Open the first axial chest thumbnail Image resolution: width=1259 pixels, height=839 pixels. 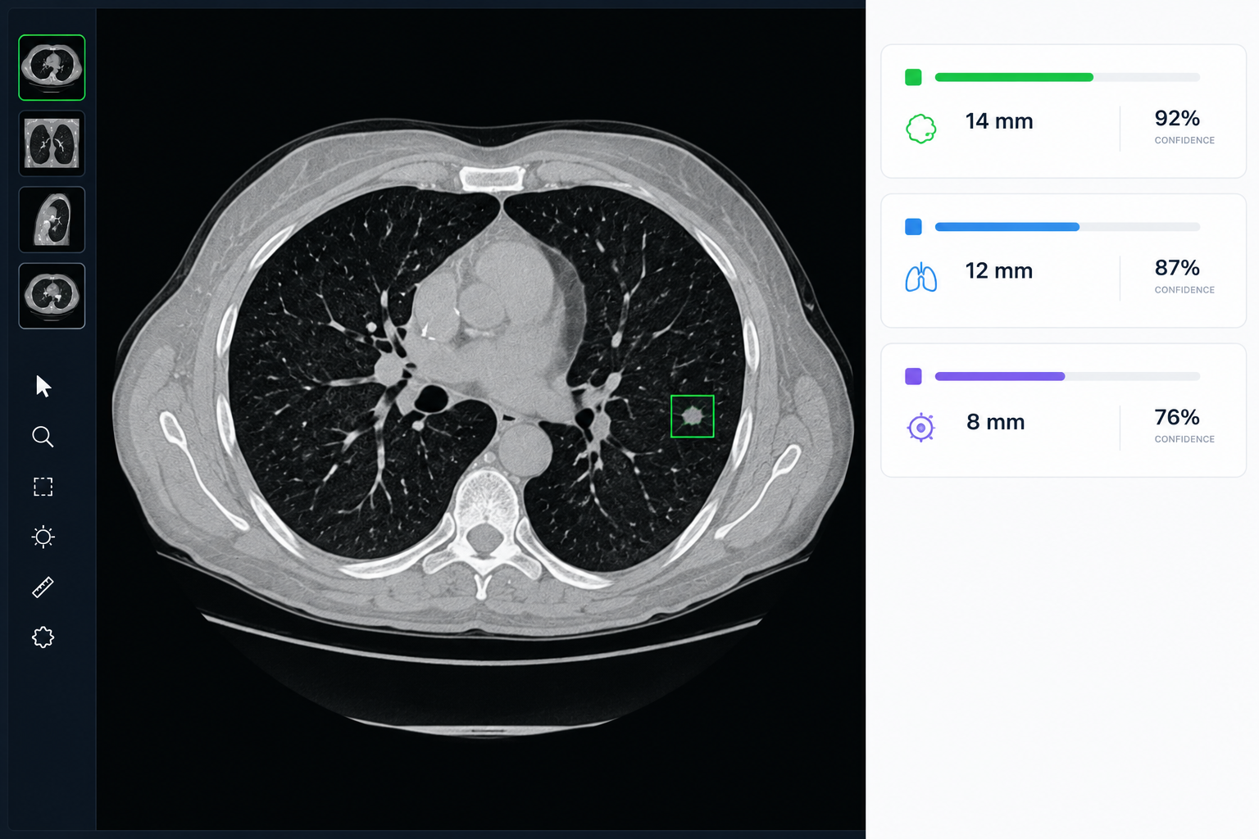point(52,68)
